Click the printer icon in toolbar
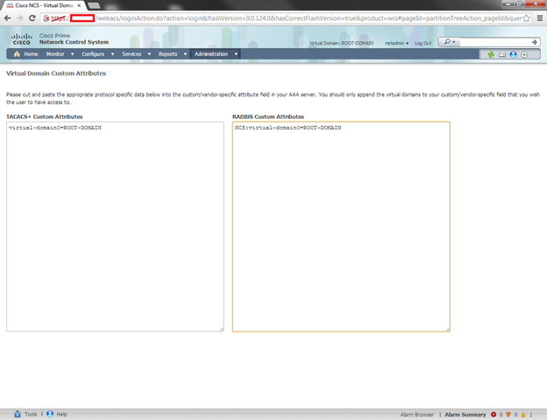The width and height of the screenshot is (547, 420). point(502,54)
